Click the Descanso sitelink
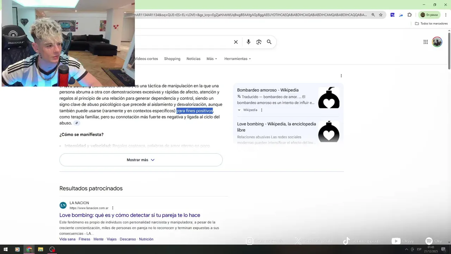 (128, 239)
